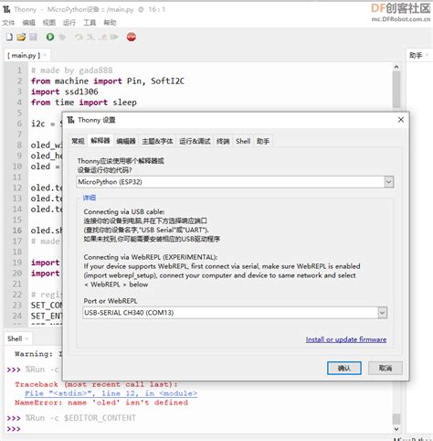Open the 工具 menu

[x=90, y=23]
